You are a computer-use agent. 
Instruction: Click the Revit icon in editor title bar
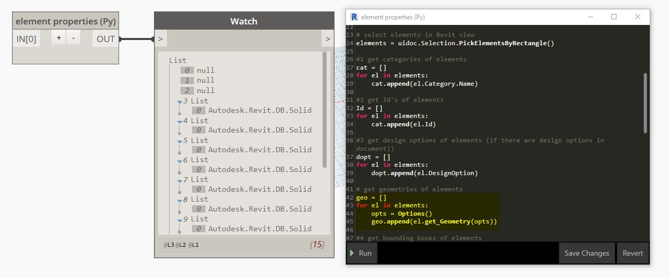tap(354, 17)
